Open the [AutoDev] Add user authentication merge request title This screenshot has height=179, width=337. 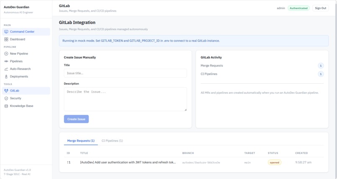tap(128, 162)
